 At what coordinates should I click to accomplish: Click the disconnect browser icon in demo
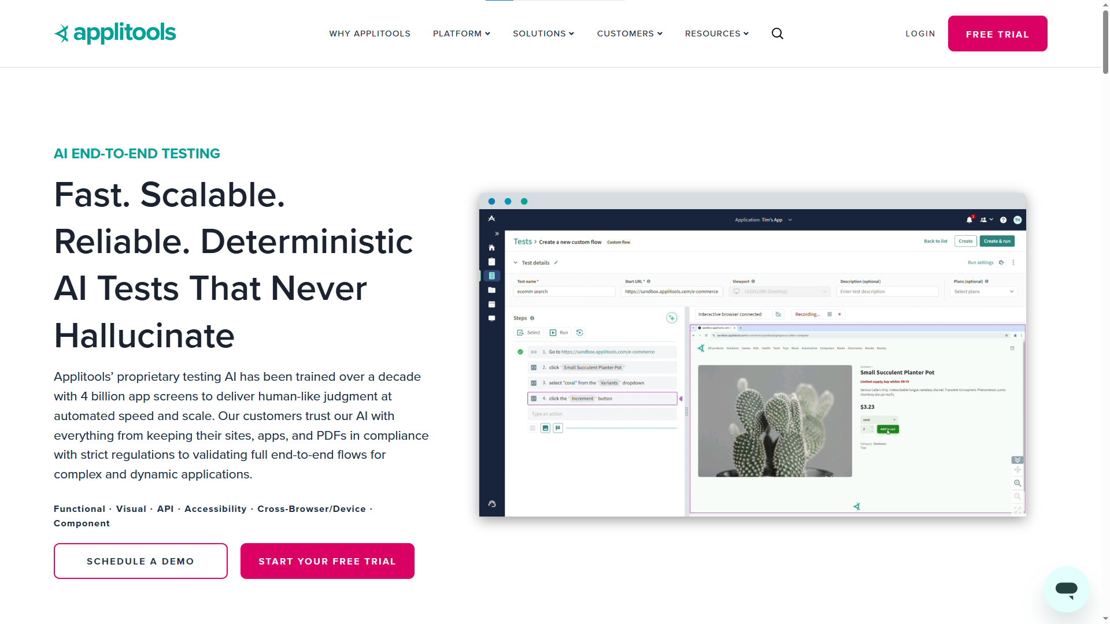coord(778,314)
